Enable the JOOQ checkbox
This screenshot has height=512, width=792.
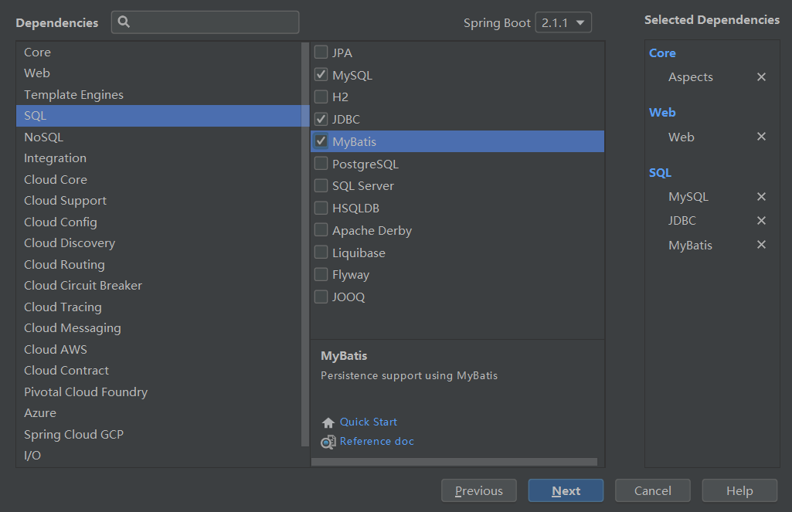[321, 297]
